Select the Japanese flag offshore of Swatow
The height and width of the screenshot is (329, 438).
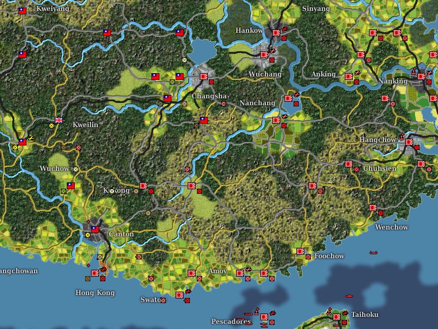(180, 294)
